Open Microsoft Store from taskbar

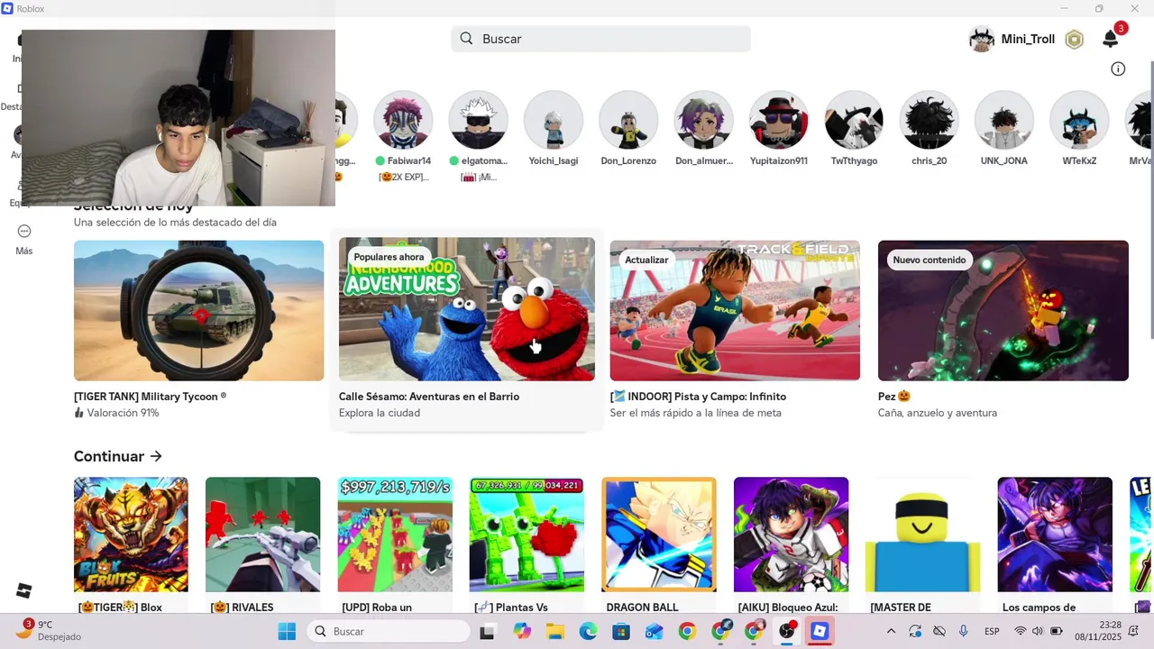(621, 631)
